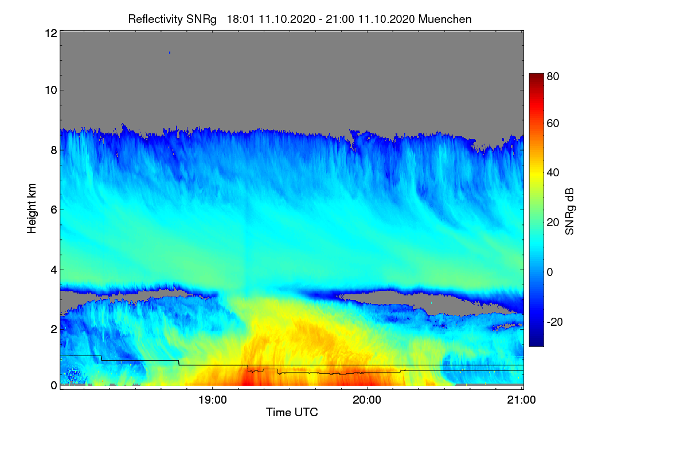Click the colorbar value "60"
This screenshot has width=688, height=458.
[553, 123]
